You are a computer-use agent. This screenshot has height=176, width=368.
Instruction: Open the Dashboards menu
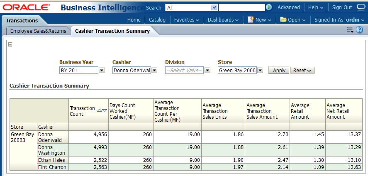tap(223, 20)
